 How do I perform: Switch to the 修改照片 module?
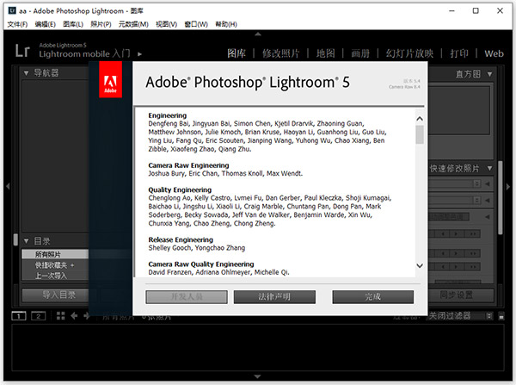click(280, 53)
